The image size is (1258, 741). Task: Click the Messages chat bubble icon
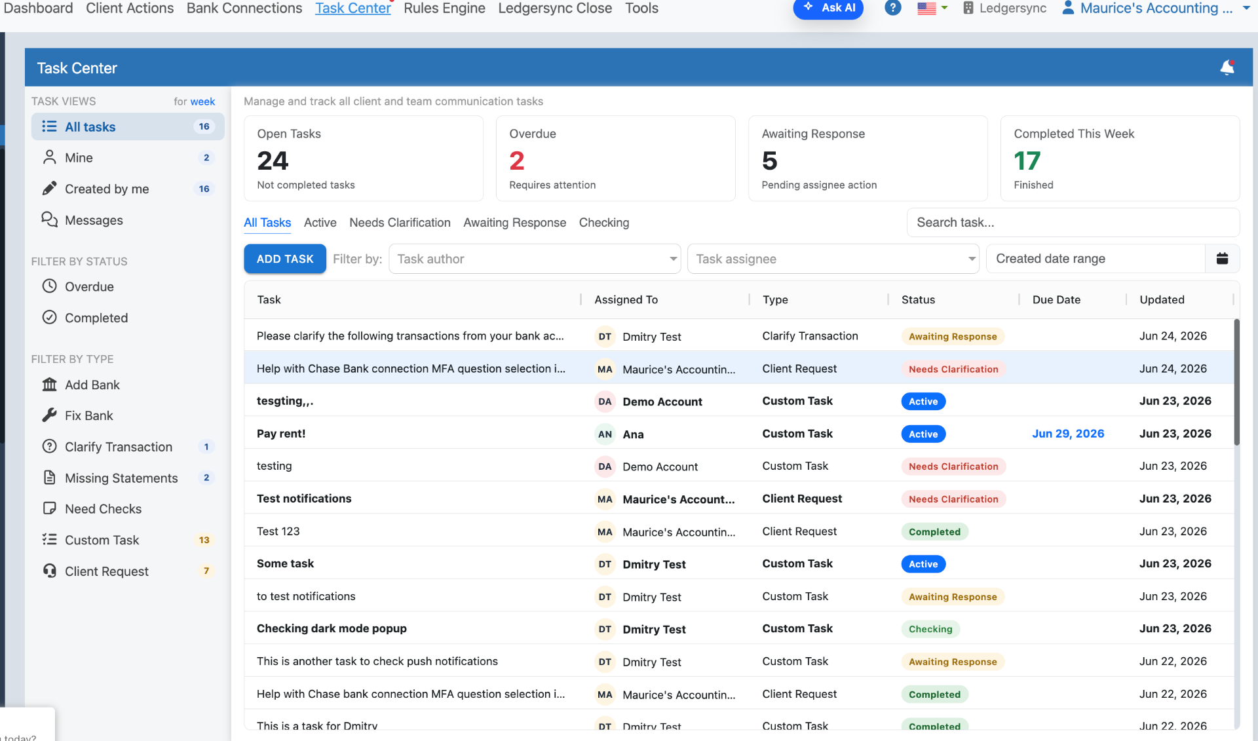[49, 219]
